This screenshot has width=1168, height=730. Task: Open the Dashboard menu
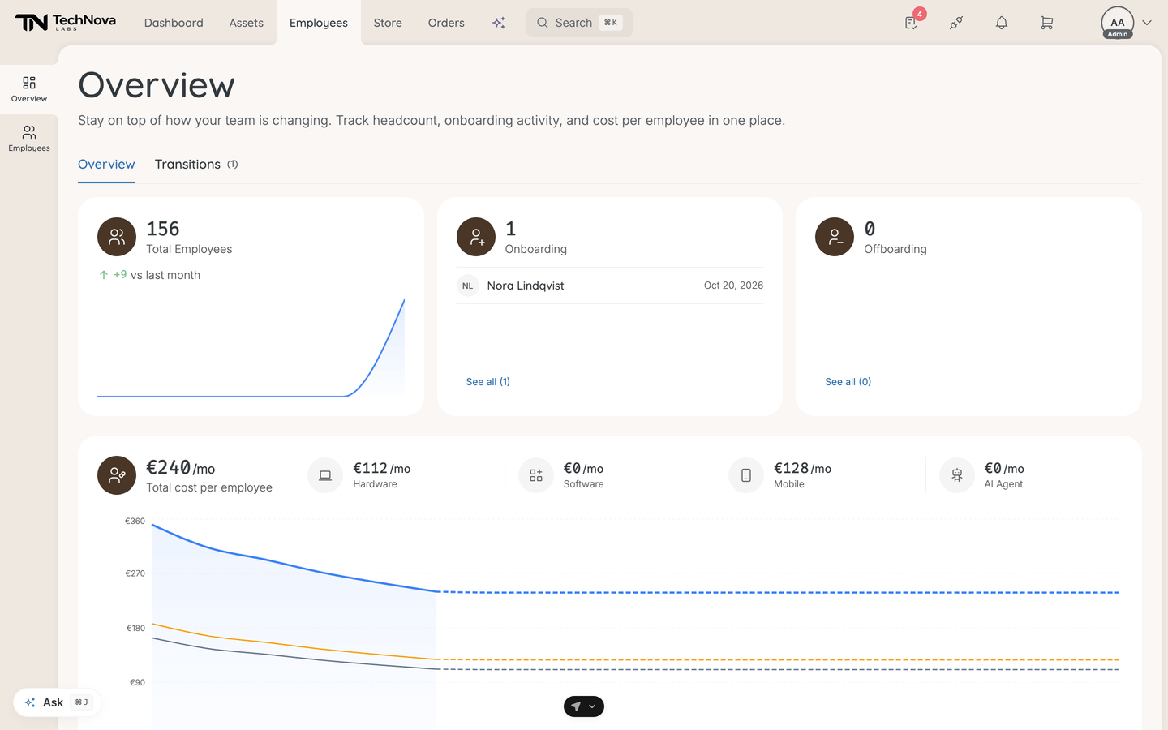point(174,23)
